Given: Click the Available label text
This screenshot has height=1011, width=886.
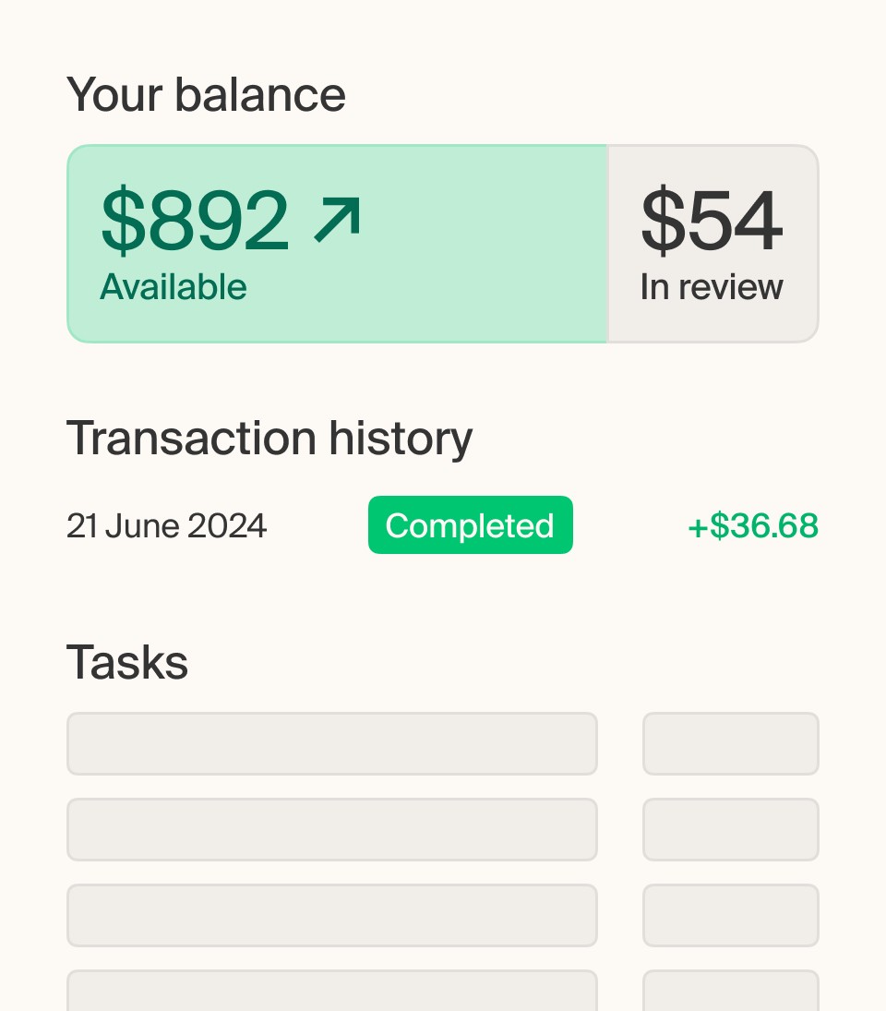Looking at the screenshot, I should [174, 287].
